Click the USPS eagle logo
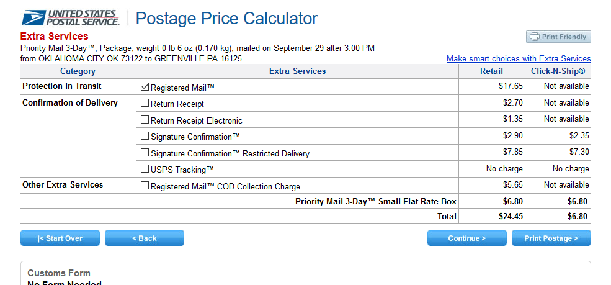611x285 pixels. click(x=33, y=17)
